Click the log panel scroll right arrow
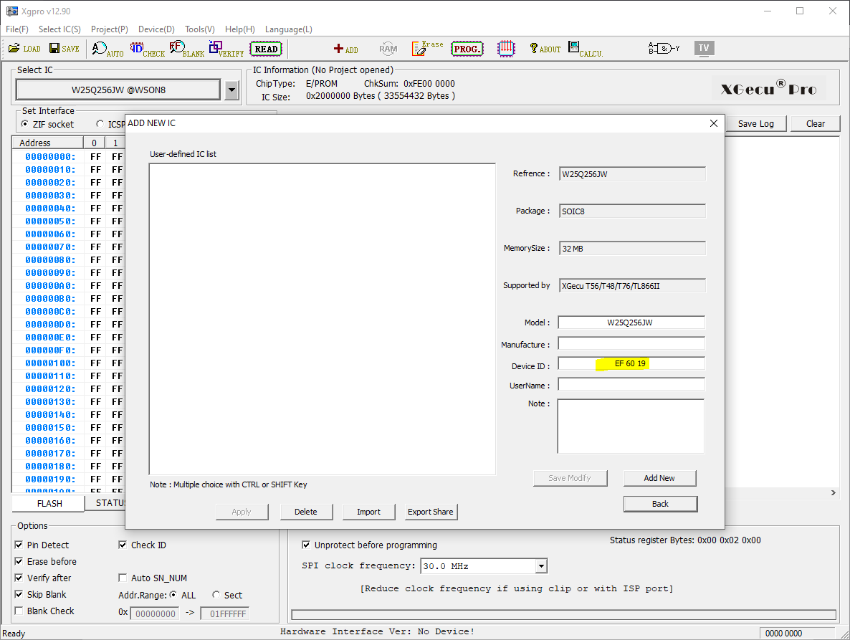Image resolution: width=850 pixels, height=640 pixels. click(x=834, y=492)
